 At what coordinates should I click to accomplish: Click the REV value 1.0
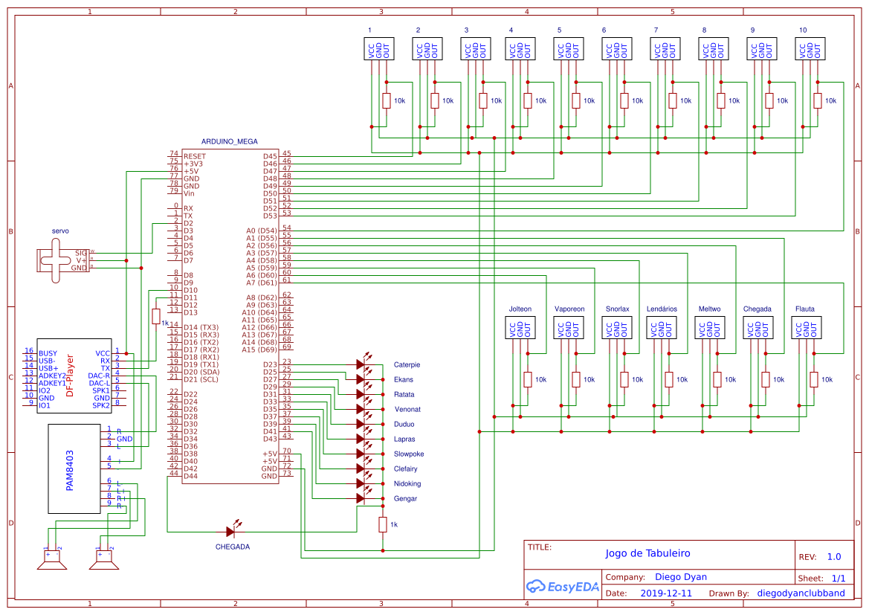click(x=833, y=557)
